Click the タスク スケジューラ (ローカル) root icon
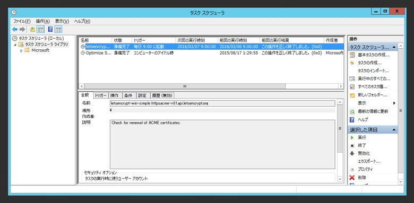Viewport: 414px width, 203px height. [15, 39]
